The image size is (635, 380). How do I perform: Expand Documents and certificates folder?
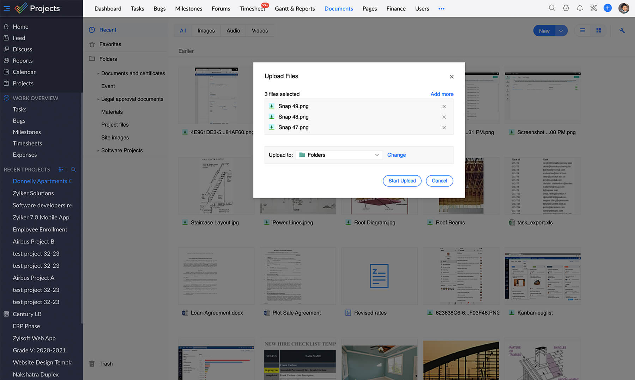(x=98, y=73)
